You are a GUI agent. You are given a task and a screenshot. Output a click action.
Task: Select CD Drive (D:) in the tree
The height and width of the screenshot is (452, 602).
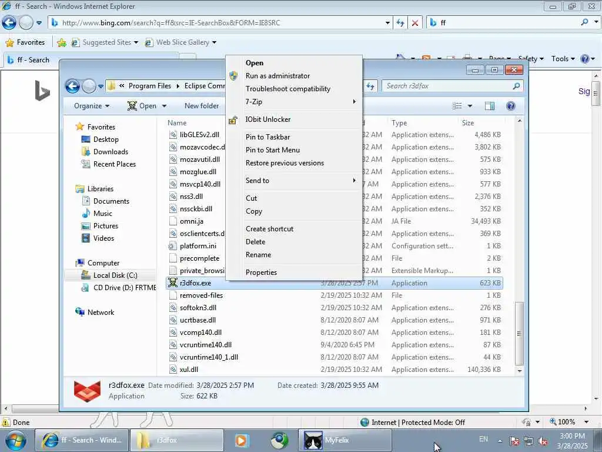click(124, 288)
